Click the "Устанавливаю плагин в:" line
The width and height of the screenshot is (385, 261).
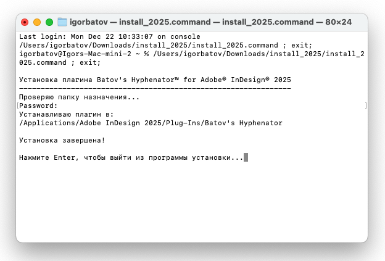click(x=66, y=114)
